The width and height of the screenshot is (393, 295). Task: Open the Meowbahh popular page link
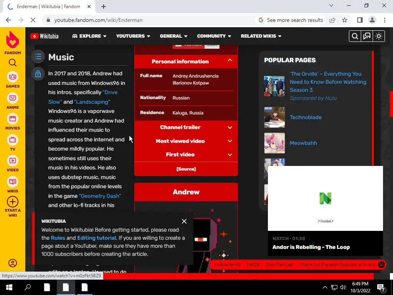pyautogui.click(x=303, y=143)
